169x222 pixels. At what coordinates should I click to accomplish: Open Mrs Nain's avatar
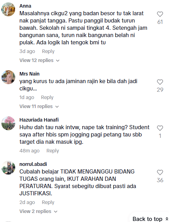[x=8, y=77]
